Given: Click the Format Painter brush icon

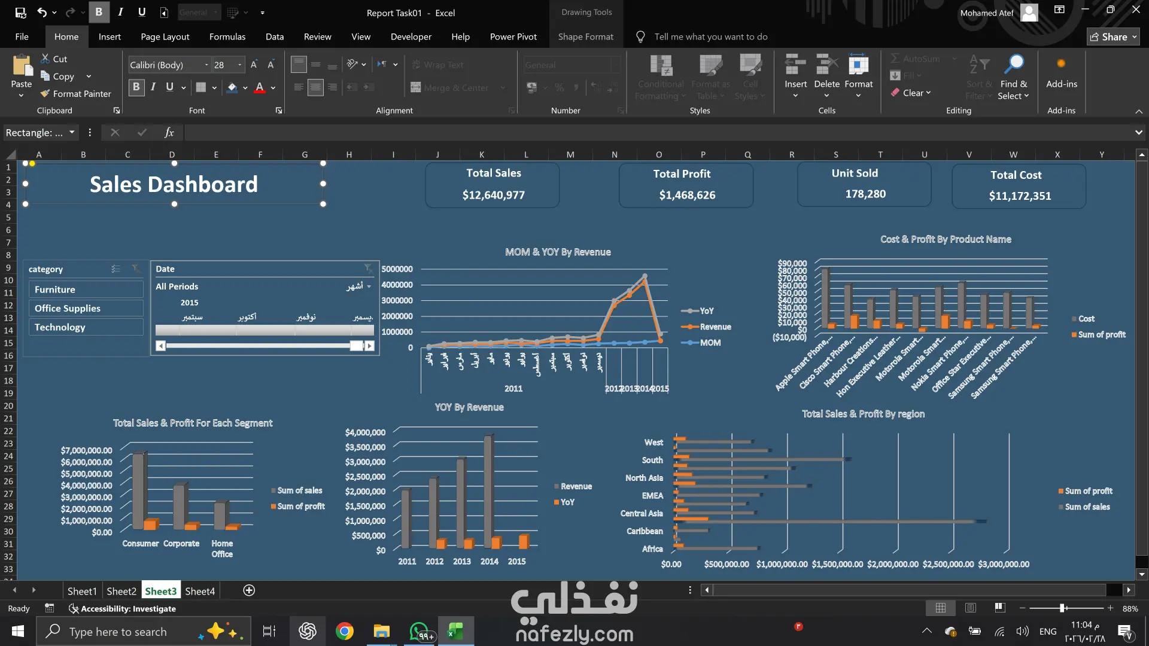Looking at the screenshot, I should pyautogui.click(x=45, y=93).
